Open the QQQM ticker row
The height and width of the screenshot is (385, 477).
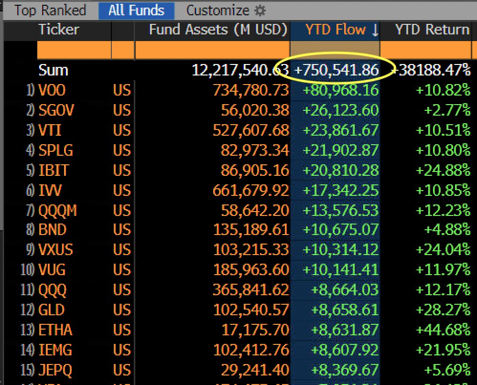point(57,211)
